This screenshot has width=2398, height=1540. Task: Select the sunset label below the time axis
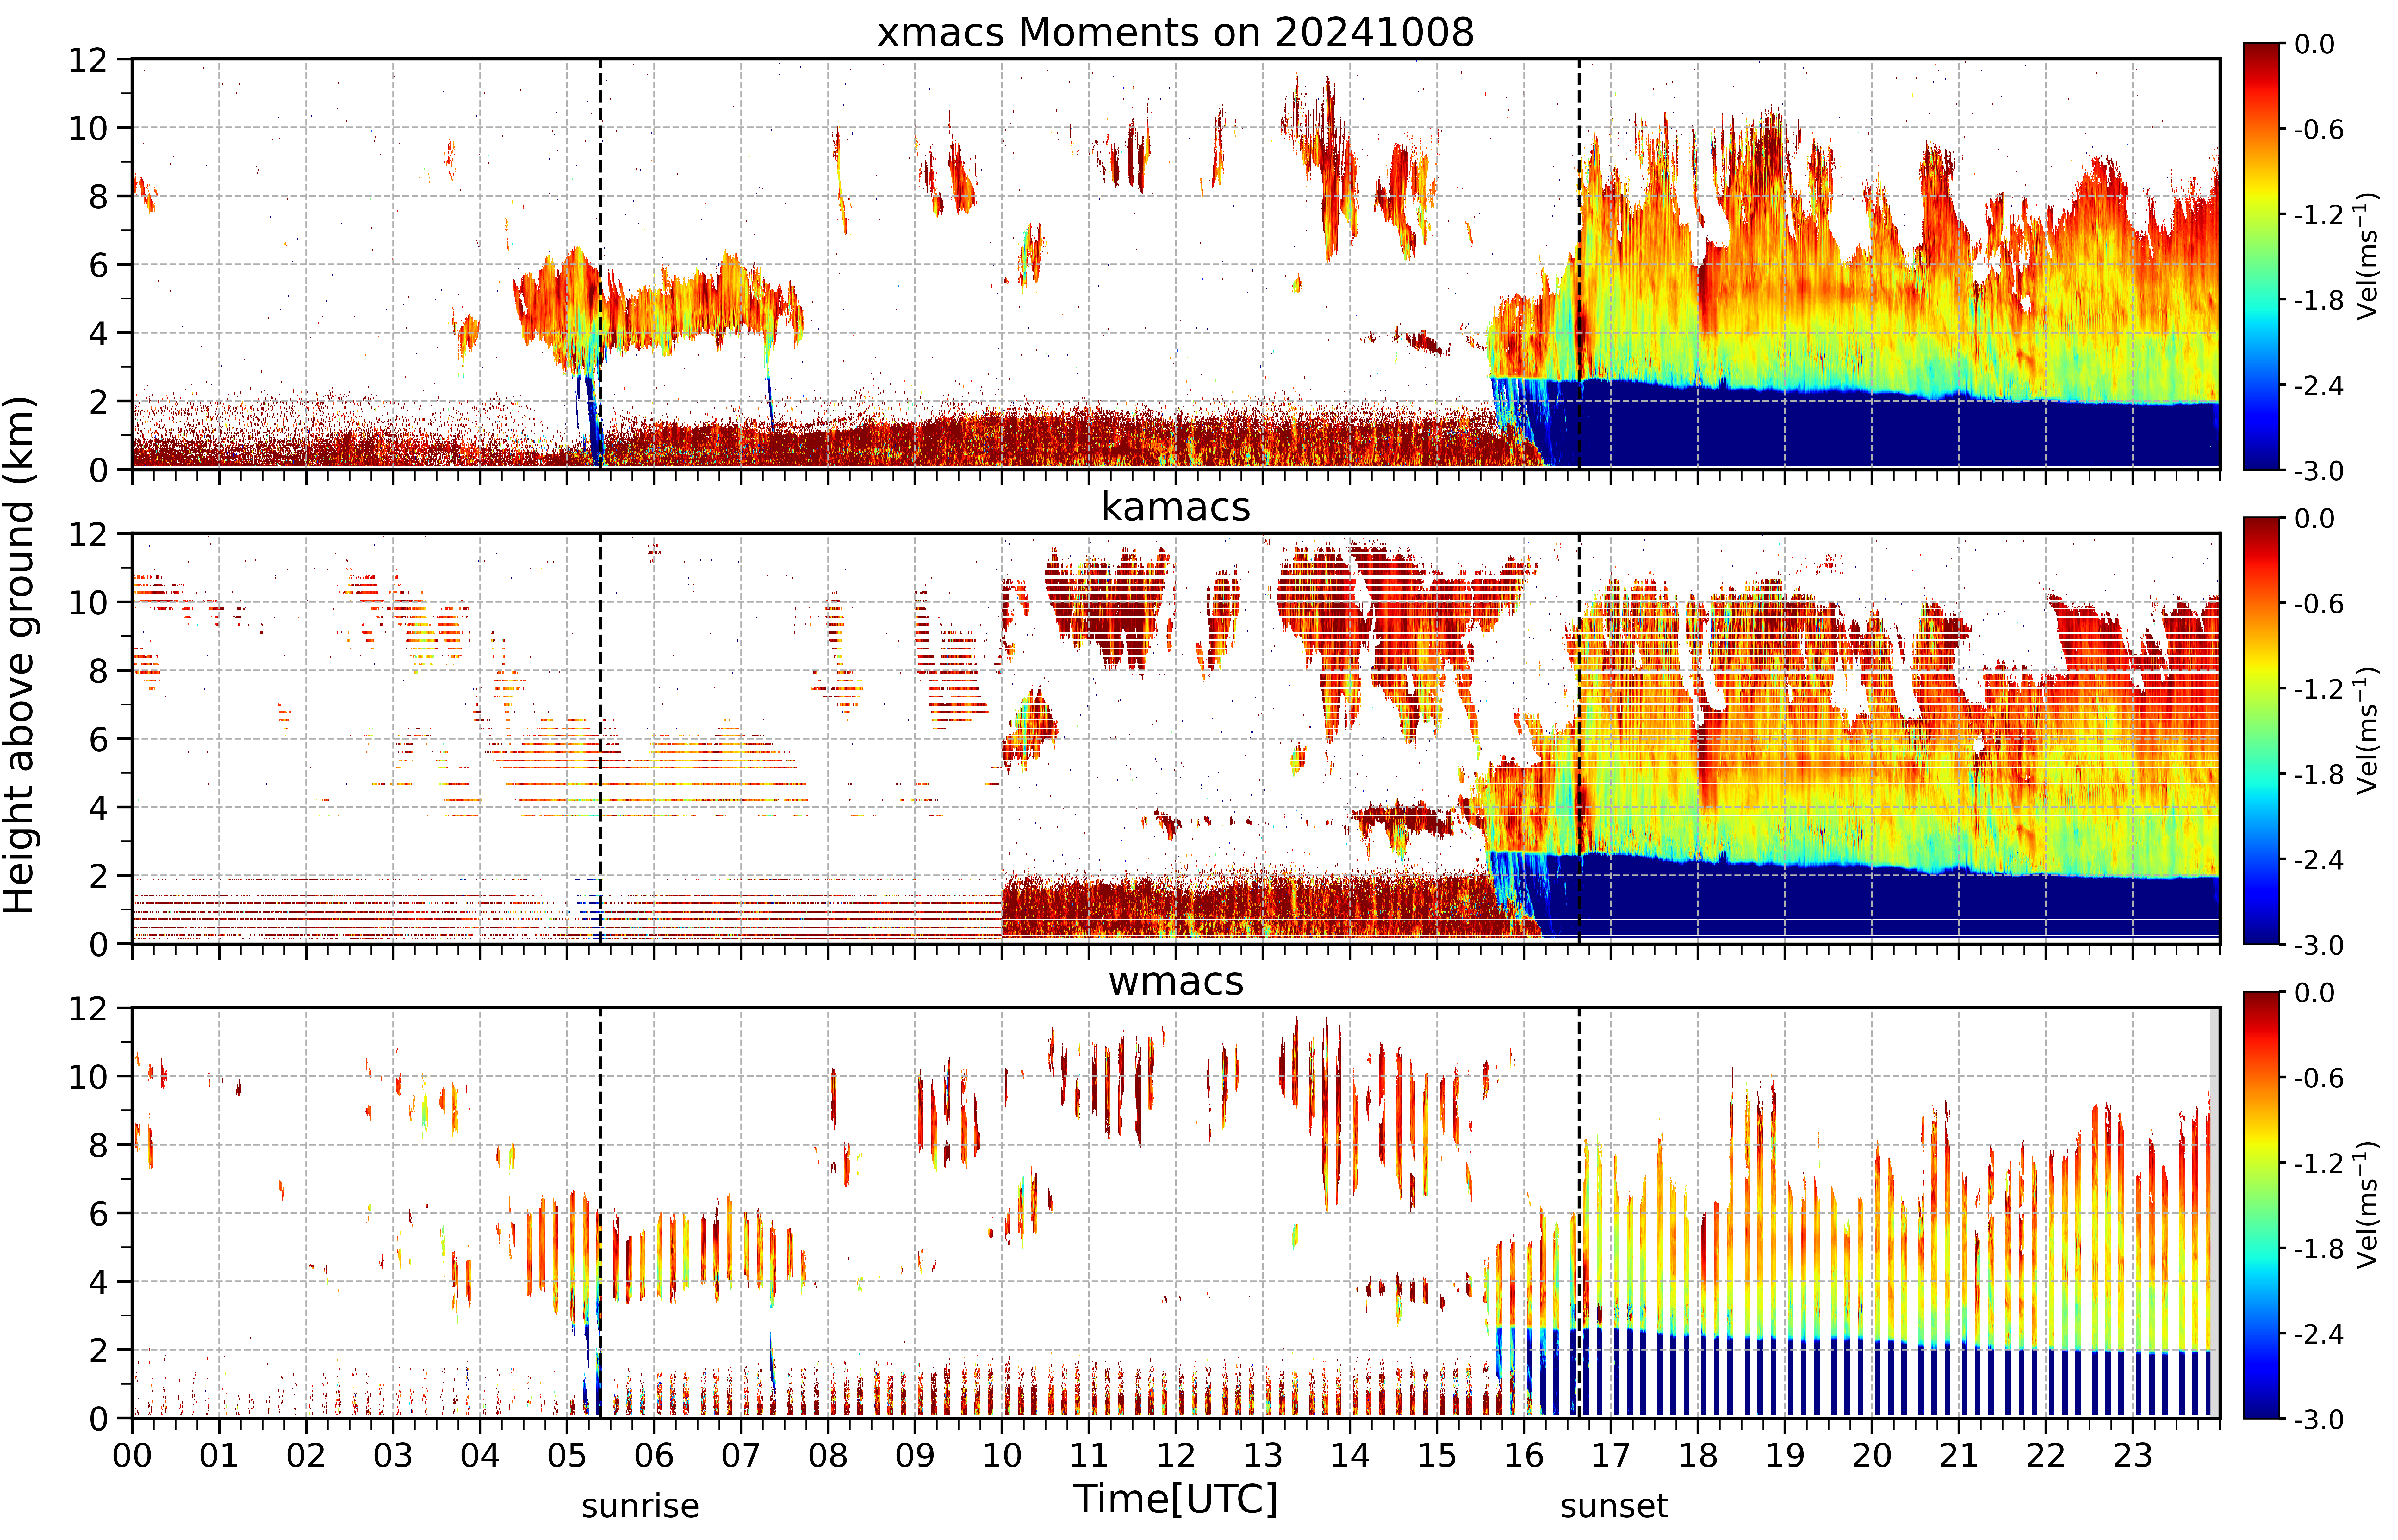[x=1614, y=1506]
